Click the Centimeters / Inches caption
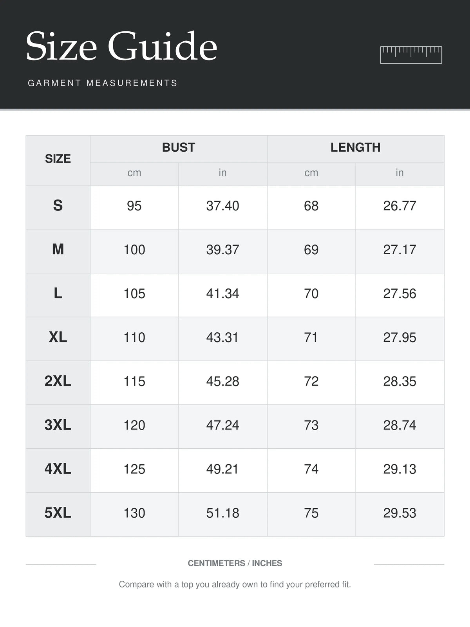This screenshot has width=470, height=627. coord(235,563)
